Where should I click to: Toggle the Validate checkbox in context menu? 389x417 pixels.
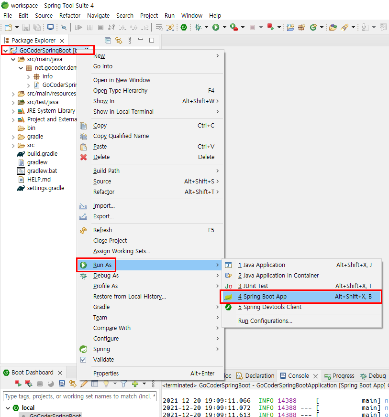(83, 360)
